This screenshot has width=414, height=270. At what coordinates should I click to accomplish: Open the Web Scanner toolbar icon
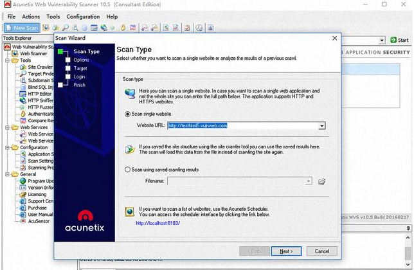[46, 28]
